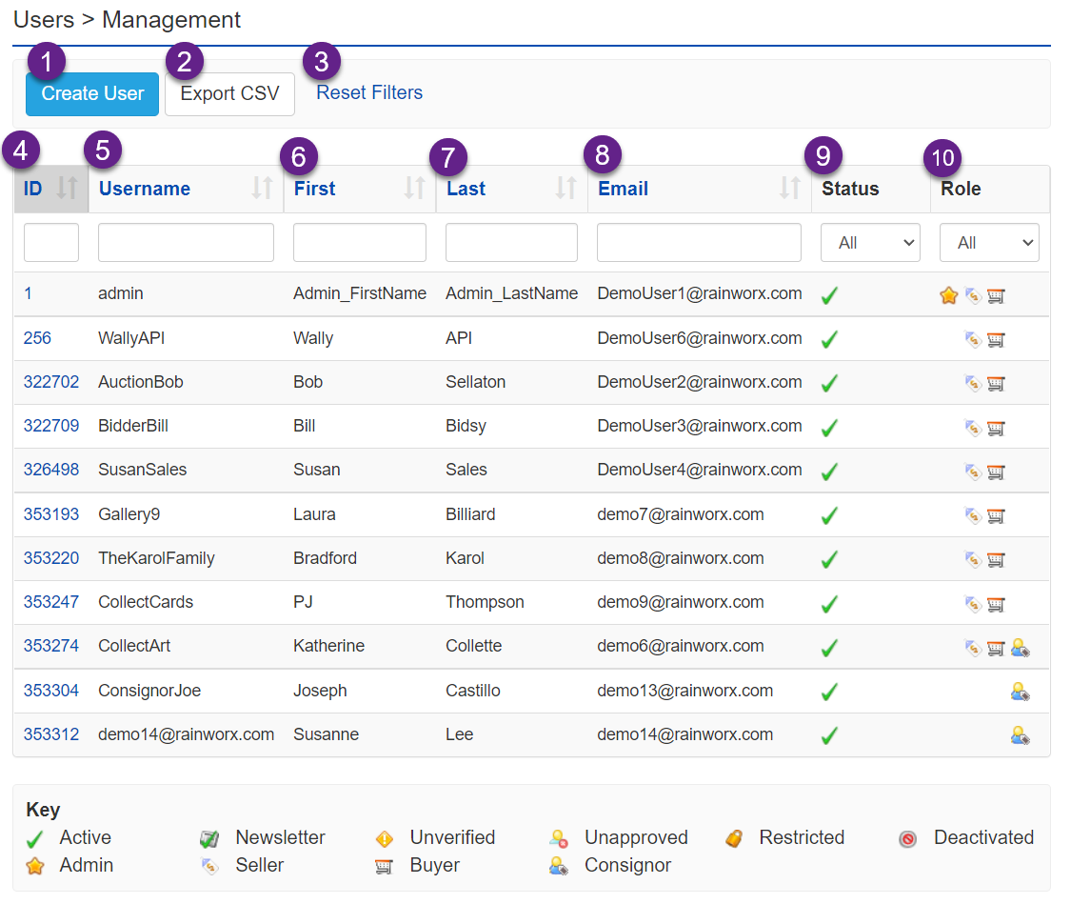Open the Status filter dropdown
The image size is (1071, 904).
869,242
